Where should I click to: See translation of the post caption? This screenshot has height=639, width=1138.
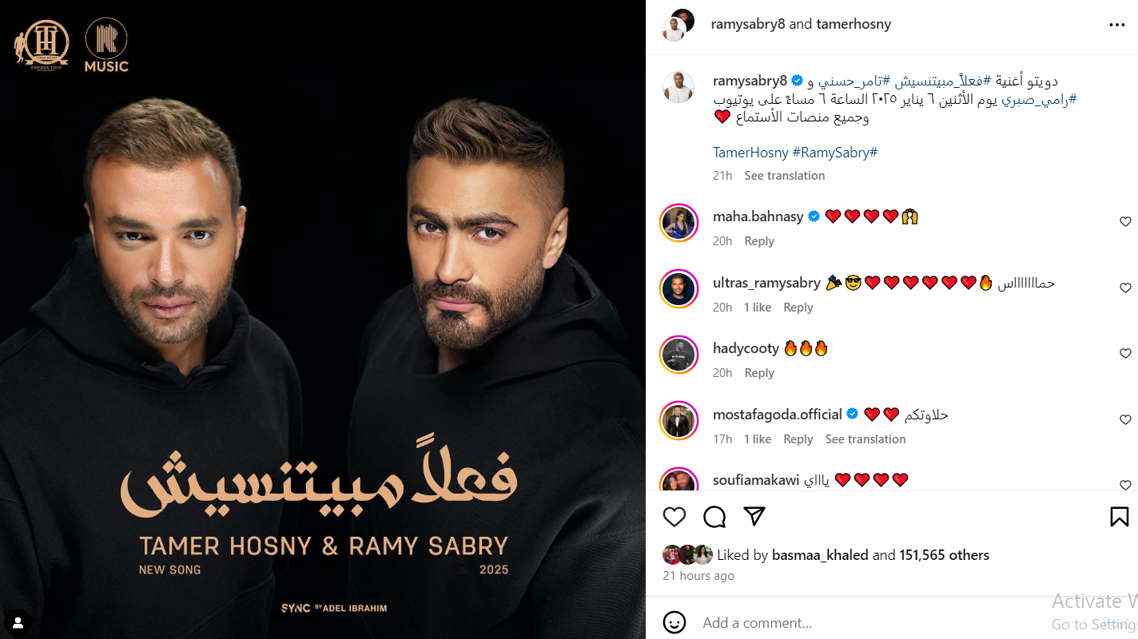point(785,176)
